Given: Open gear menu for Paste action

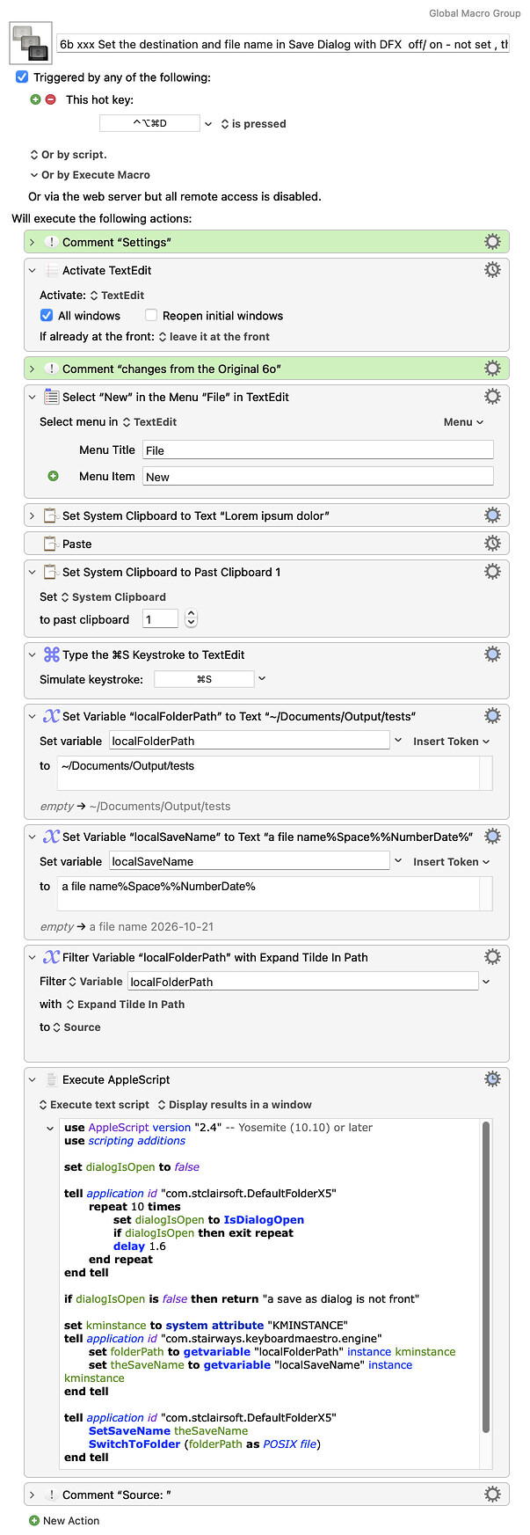Looking at the screenshot, I should [x=492, y=544].
